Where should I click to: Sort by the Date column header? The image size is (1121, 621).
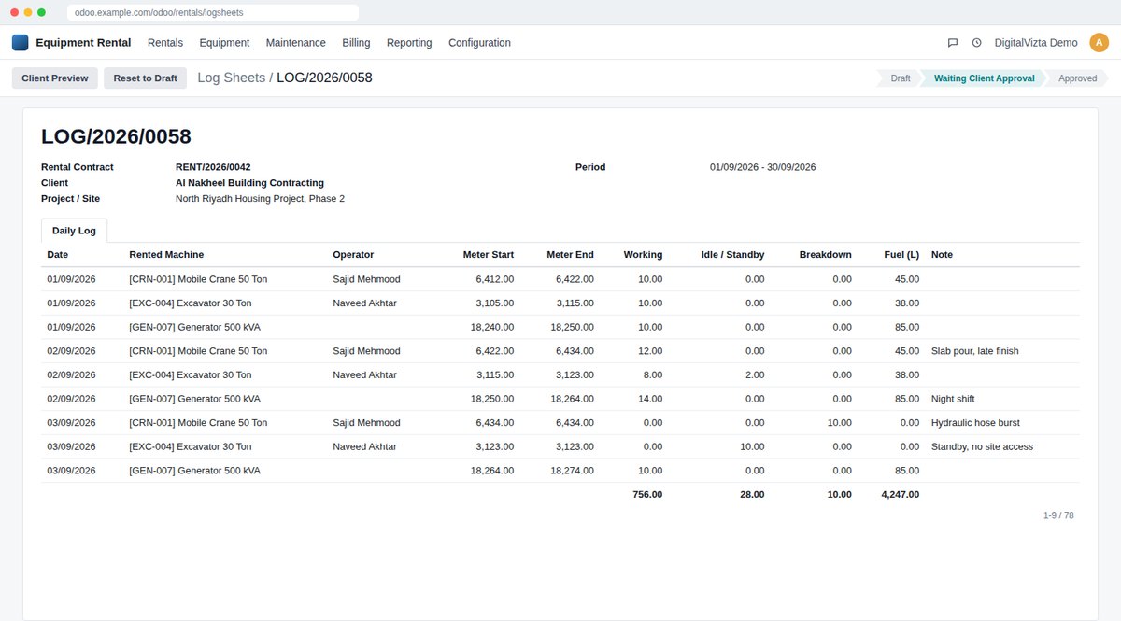(58, 254)
